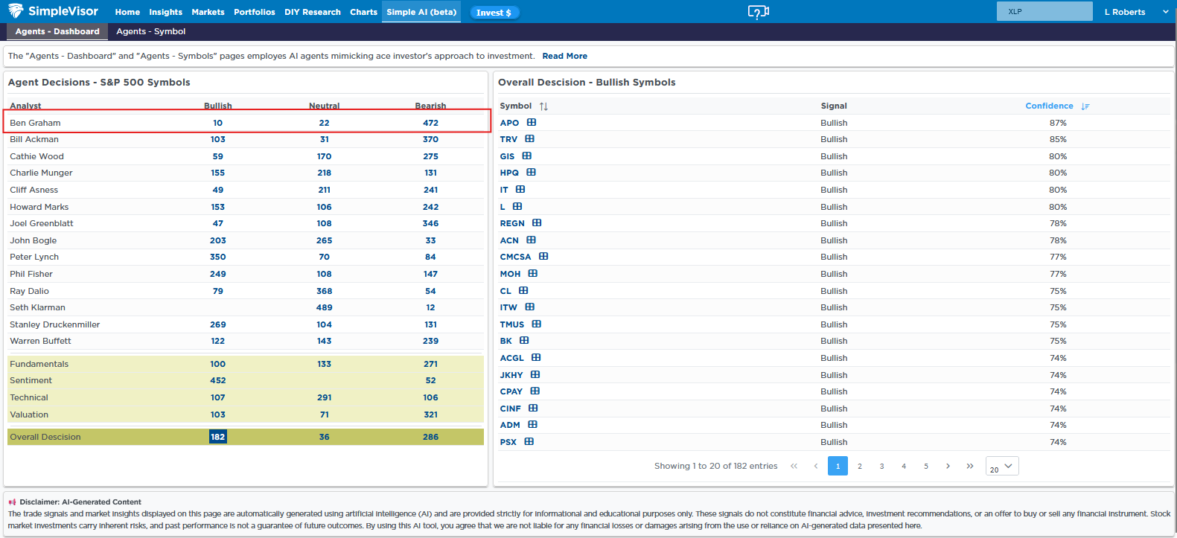Sort table by Symbol column arrows

(x=543, y=106)
